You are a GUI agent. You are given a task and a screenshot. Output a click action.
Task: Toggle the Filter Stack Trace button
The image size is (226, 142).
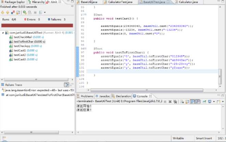pyautogui.click(x=66, y=85)
